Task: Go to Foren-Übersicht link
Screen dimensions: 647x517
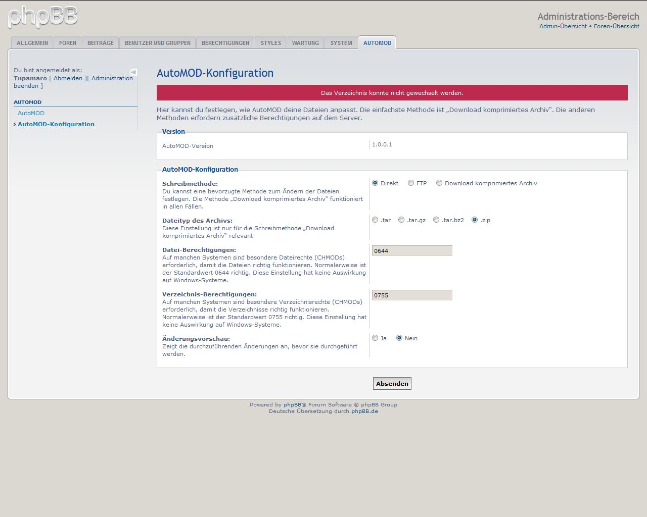Action: pos(617,26)
